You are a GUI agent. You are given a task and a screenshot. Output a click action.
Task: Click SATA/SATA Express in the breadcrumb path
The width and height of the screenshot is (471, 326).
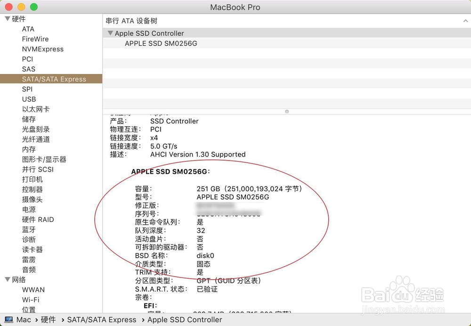102,320
